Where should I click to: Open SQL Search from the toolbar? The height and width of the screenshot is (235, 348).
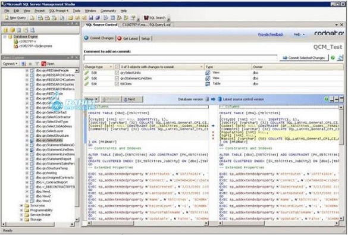tap(155, 18)
